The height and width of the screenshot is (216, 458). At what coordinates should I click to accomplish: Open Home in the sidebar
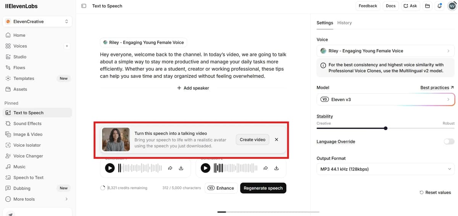click(37, 35)
